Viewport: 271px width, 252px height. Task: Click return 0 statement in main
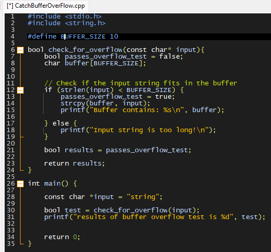tap(62, 237)
